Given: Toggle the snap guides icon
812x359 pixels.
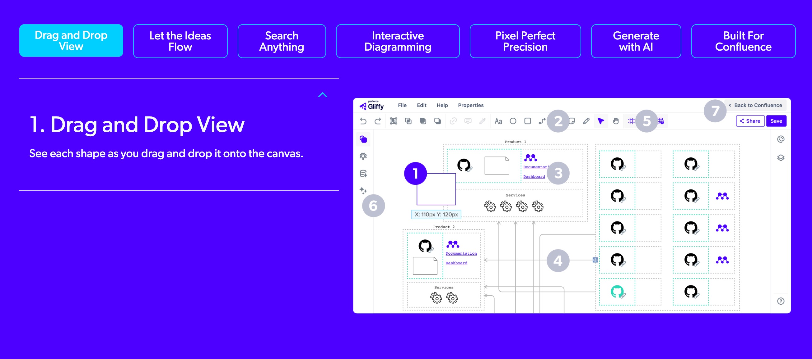Looking at the screenshot, I should pyautogui.click(x=631, y=121).
